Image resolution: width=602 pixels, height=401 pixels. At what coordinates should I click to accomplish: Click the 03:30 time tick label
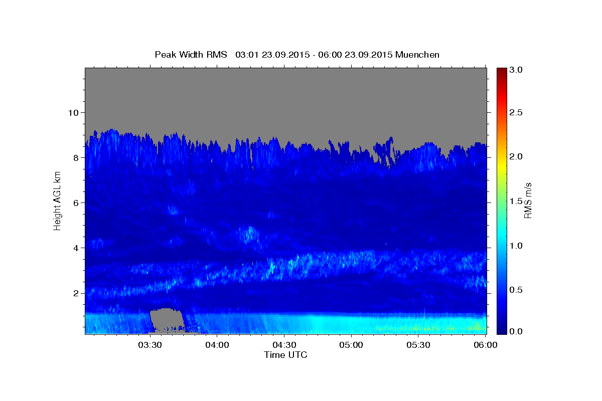point(149,345)
